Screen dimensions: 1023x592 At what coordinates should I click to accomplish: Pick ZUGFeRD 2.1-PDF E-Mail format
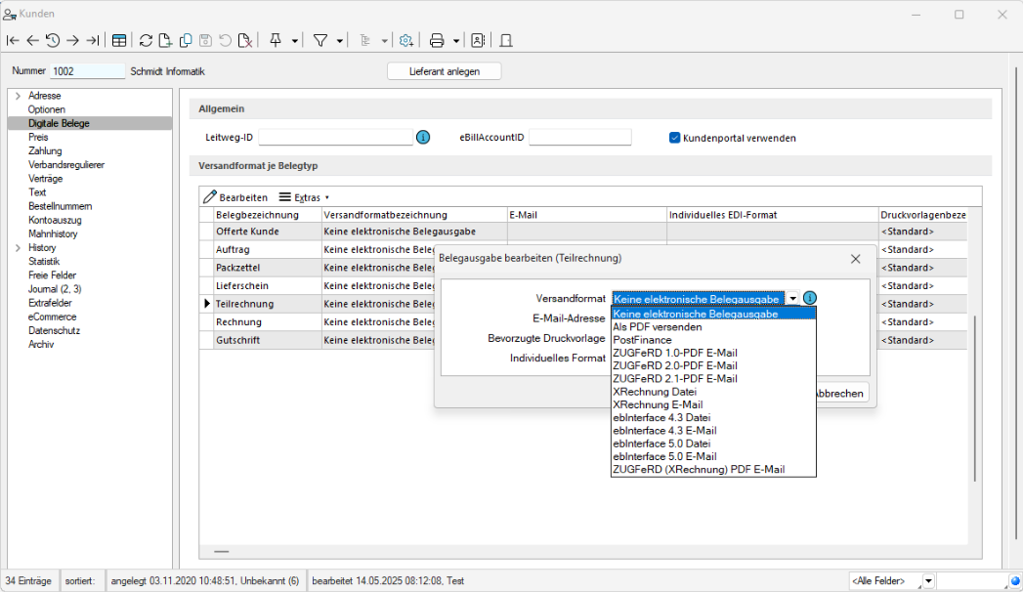[674, 378]
